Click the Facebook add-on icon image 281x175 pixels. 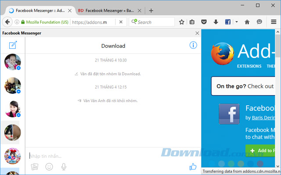[x=229, y=114]
